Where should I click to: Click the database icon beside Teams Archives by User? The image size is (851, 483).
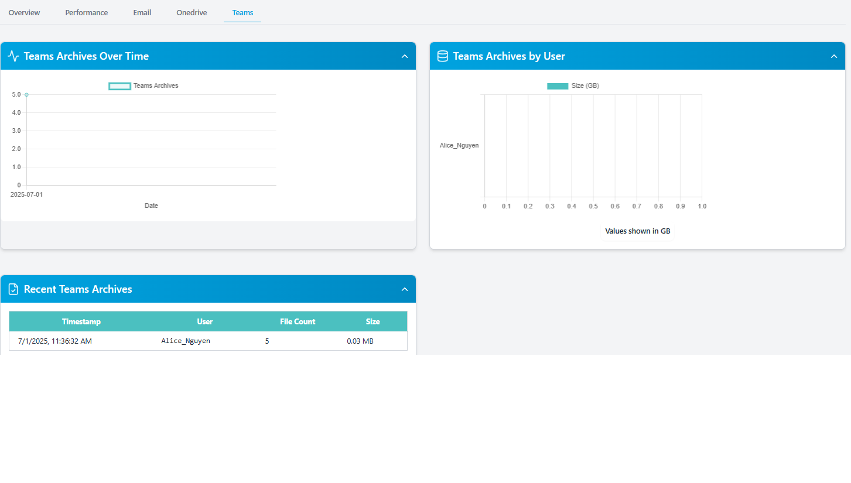(x=443, y=56)
